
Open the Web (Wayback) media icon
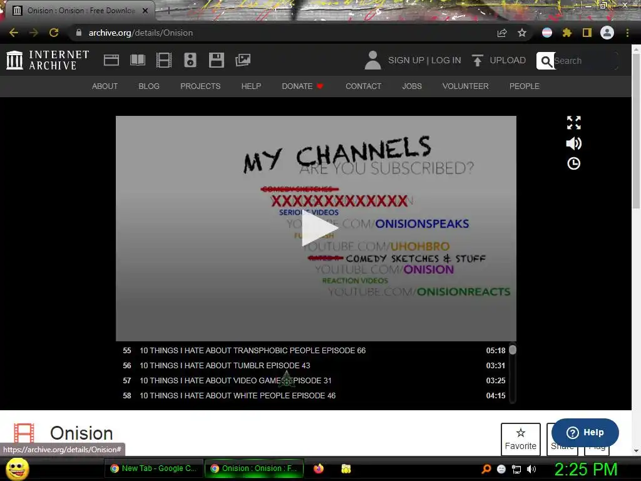[x=111, y=60]
